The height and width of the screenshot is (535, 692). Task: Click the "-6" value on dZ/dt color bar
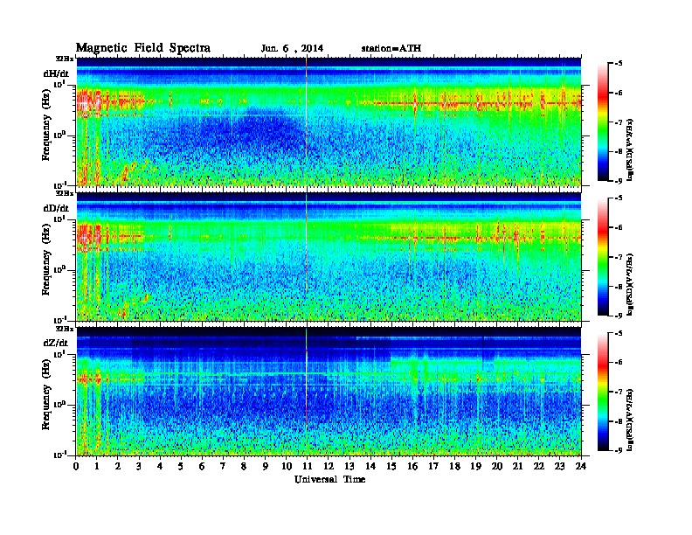click(x=619, y=362)
